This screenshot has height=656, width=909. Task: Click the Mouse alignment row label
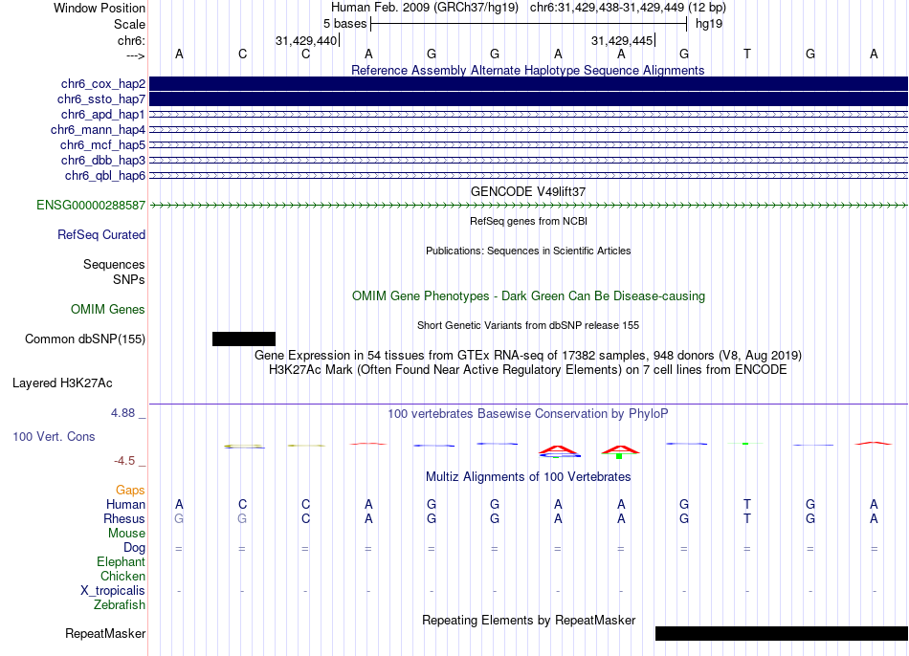126,534
